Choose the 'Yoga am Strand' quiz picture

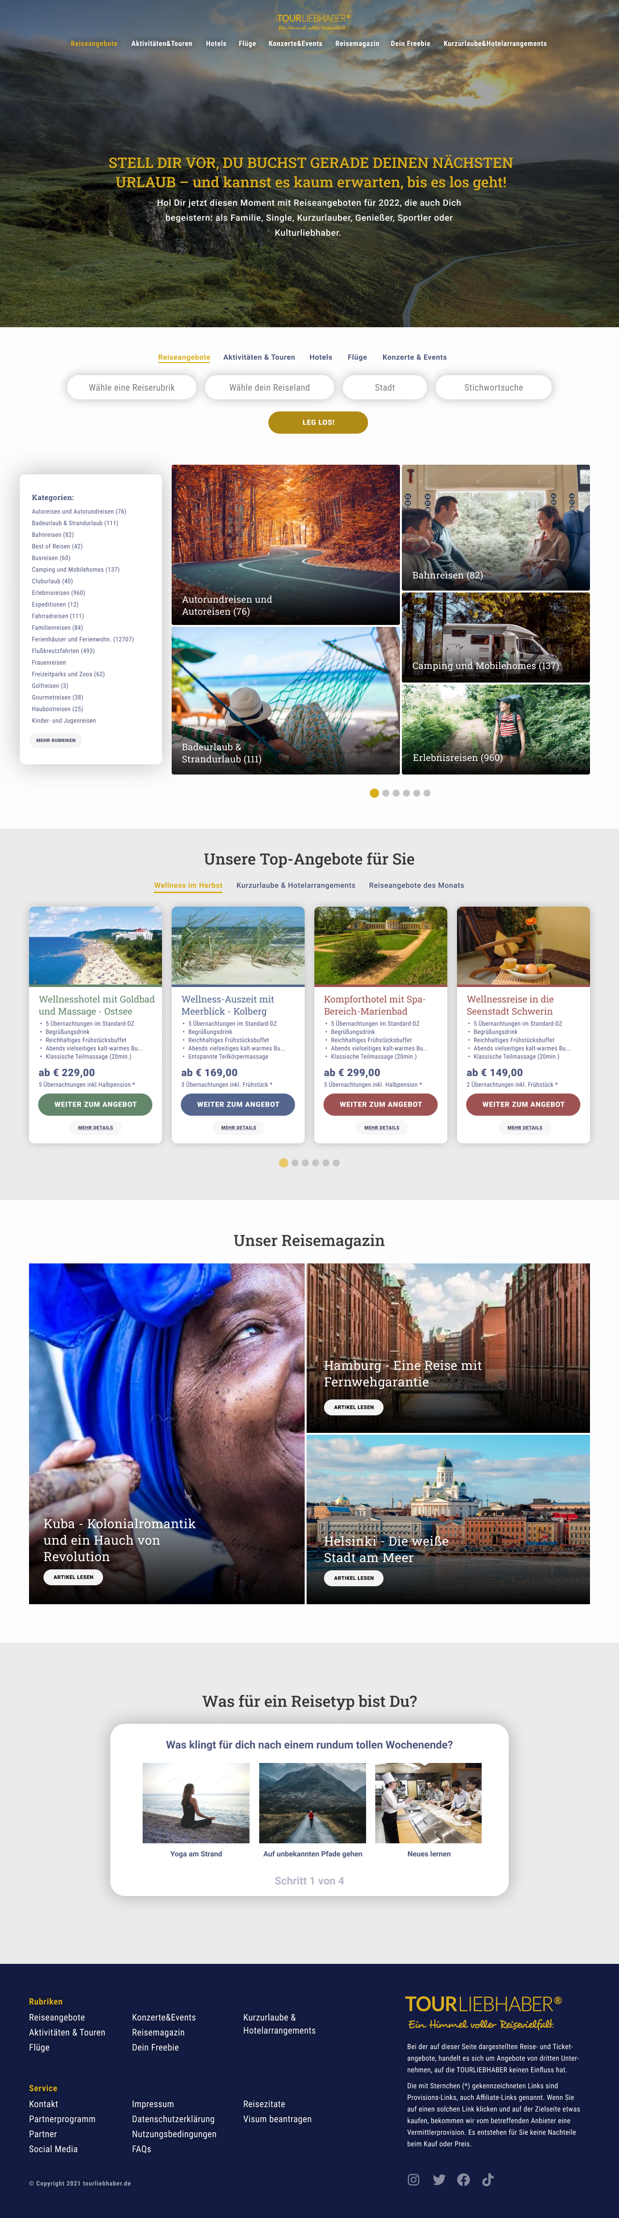pyautogui.click(x=196, y=1803)
